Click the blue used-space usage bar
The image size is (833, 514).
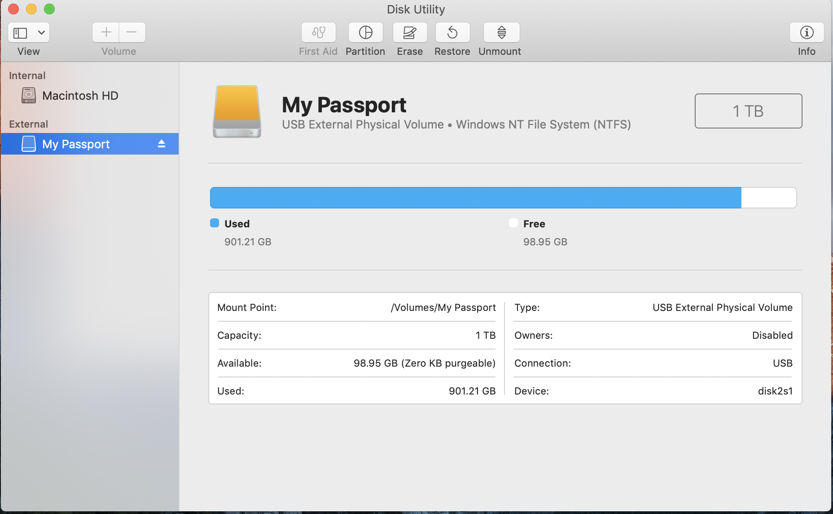(x=476, y=198)
